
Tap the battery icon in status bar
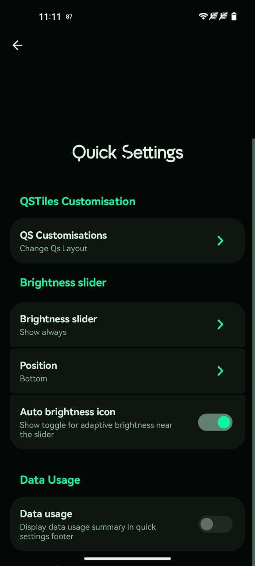click(x=234, y=16)
